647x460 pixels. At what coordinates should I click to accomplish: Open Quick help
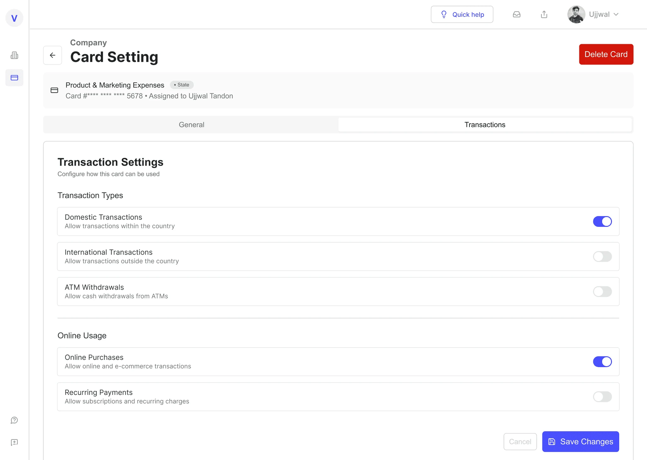[462, 15]
